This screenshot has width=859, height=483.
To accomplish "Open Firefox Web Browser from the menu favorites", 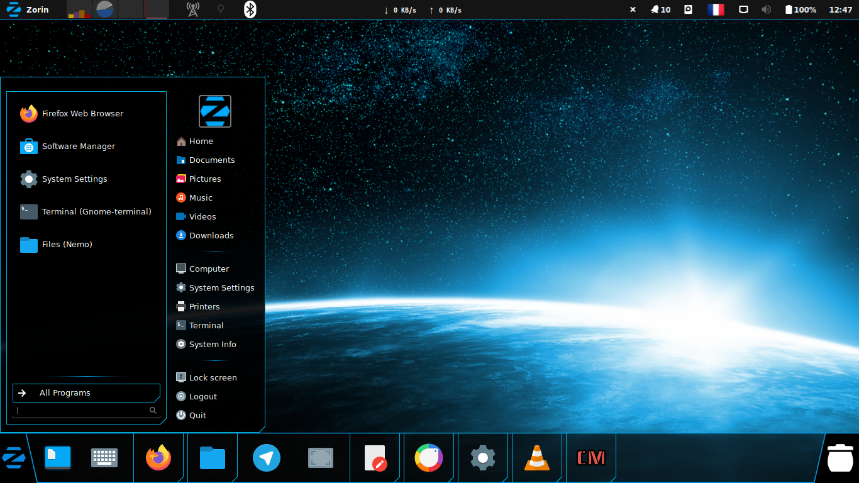I will tap(72, 114).
